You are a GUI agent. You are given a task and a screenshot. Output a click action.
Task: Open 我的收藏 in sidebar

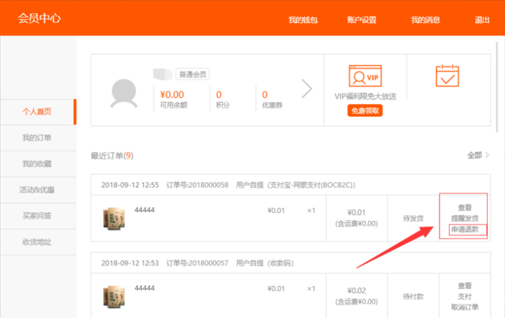click(37, 163)
